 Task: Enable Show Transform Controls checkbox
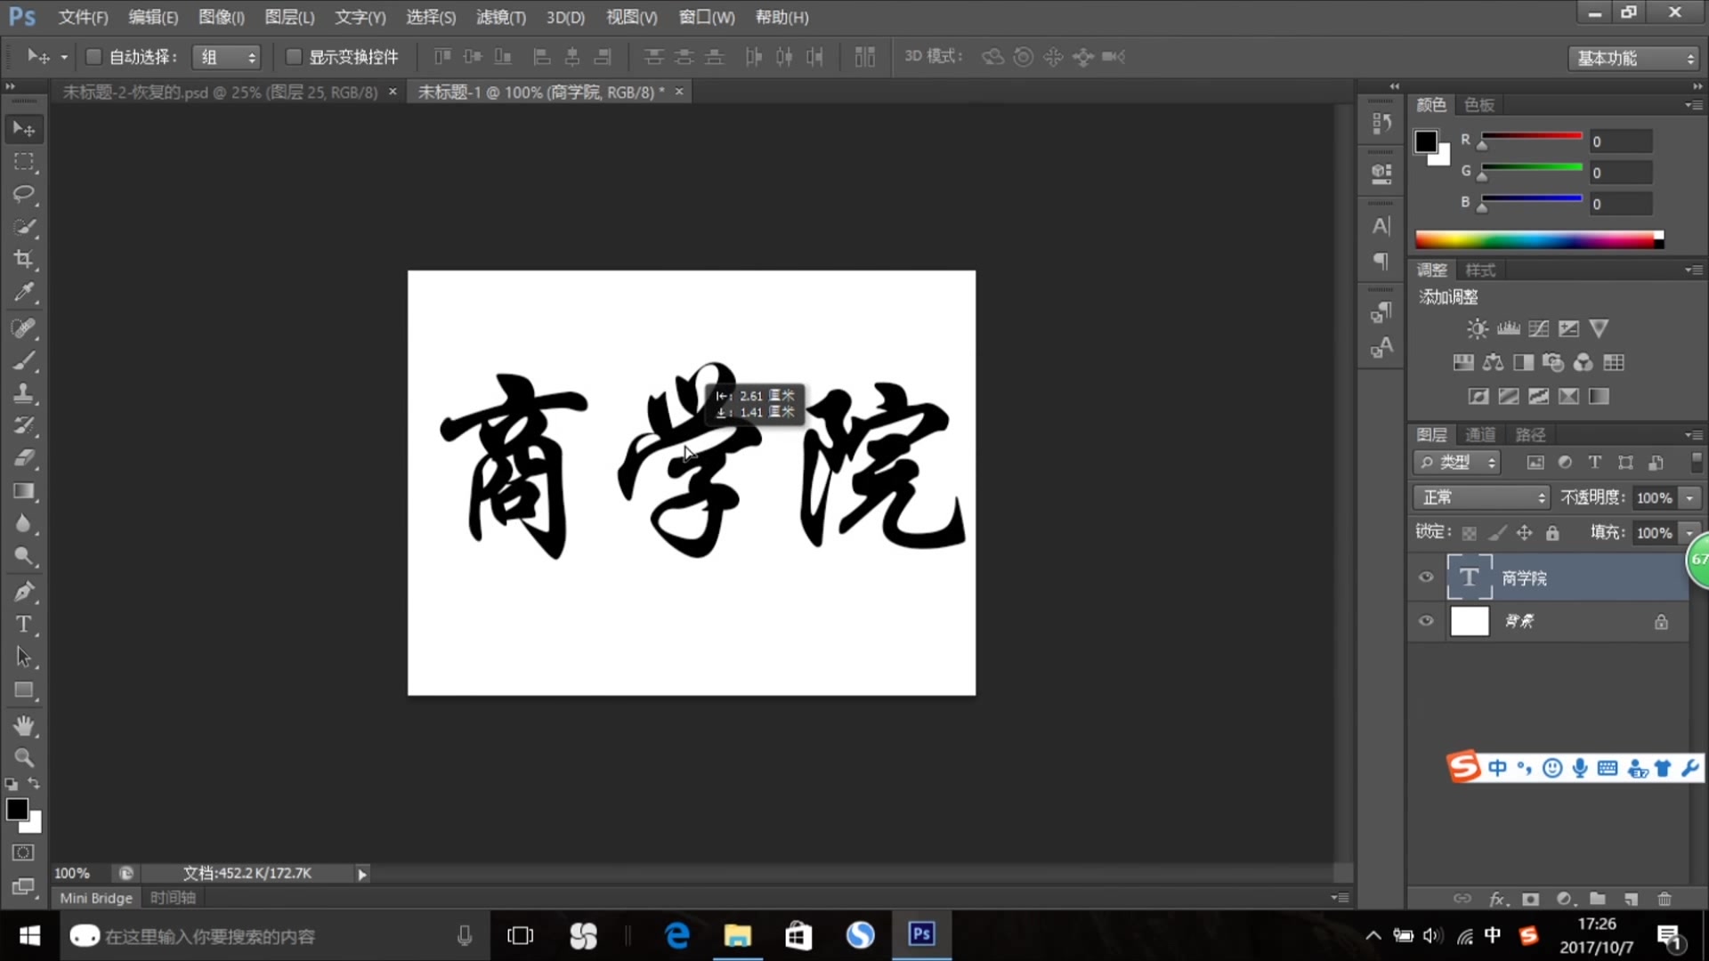(x=293, y=57)
